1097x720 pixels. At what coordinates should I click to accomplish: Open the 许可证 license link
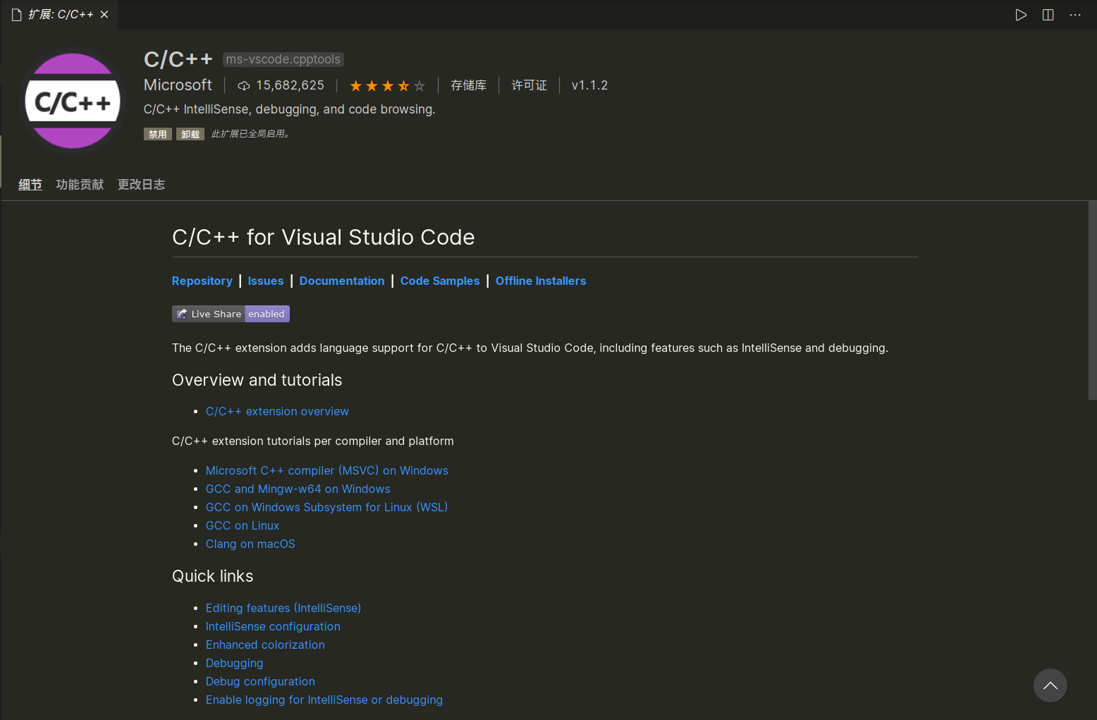coord(529,85)
